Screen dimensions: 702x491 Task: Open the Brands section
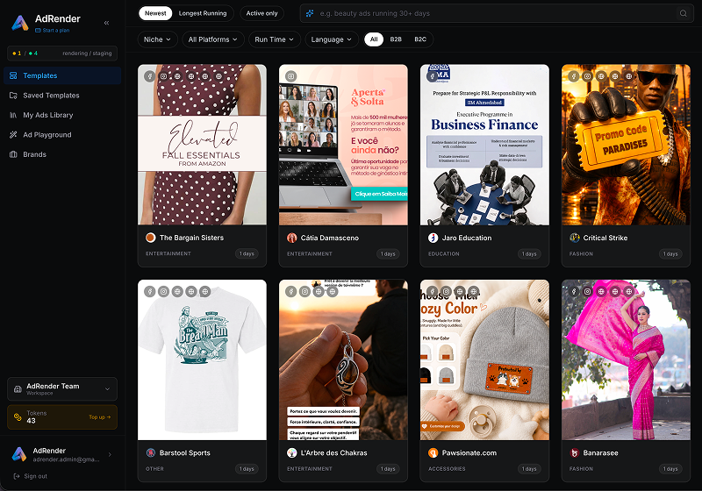coord(62,154)
